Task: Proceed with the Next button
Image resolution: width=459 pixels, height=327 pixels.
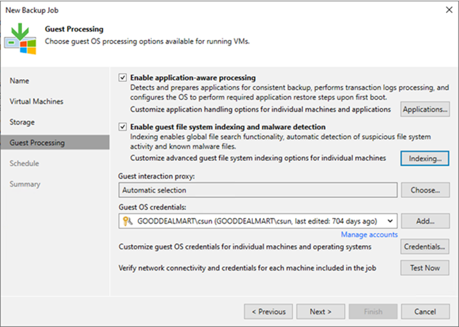Action: pyautogui.click(x=320, y=311)
